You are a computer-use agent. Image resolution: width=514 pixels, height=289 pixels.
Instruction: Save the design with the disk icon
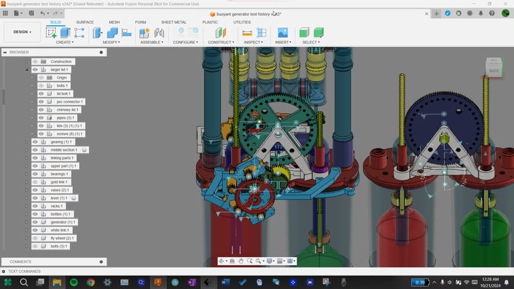[31, 13]
